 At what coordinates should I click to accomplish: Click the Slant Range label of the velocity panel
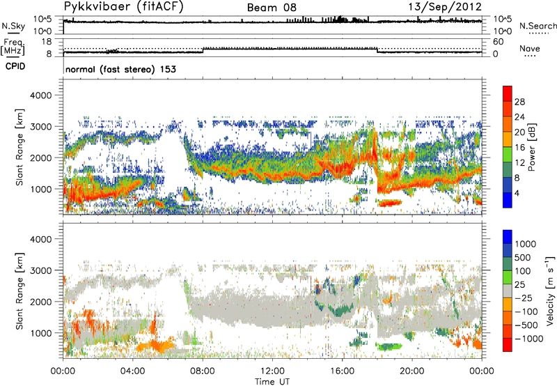point(19,291)
